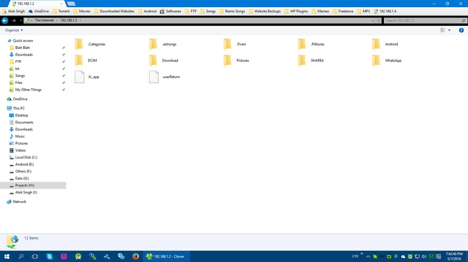Screen dimensions: 468x262
Task: Launch Skype from taskbar
Action: [x=50, y=256]
